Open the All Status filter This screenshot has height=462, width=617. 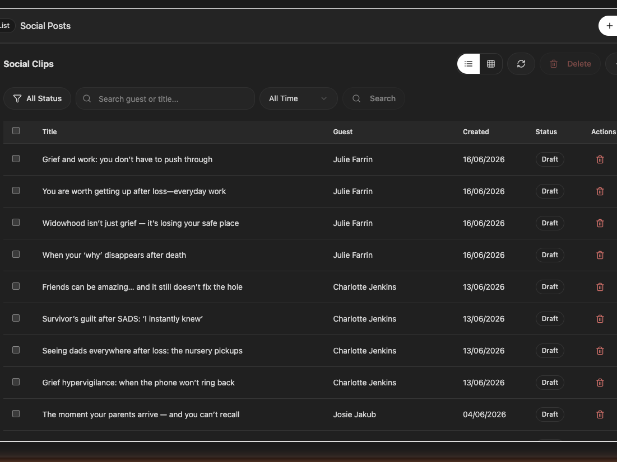(x=38, y=98)
